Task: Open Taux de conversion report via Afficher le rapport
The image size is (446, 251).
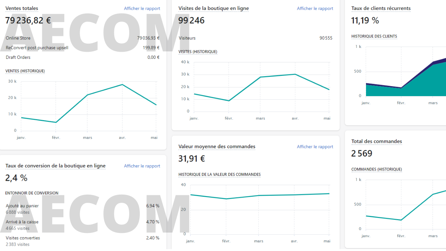Action: click(142, 166)
